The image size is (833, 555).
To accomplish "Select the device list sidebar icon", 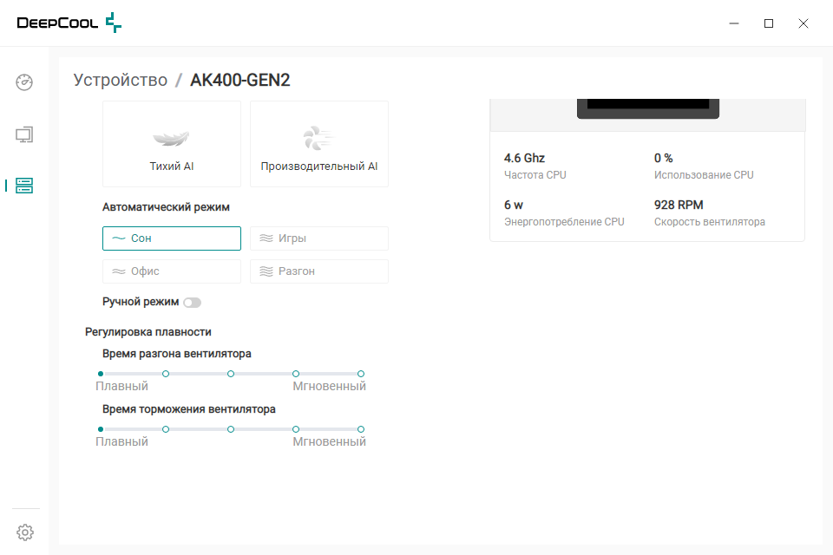I will coord(24,186).
